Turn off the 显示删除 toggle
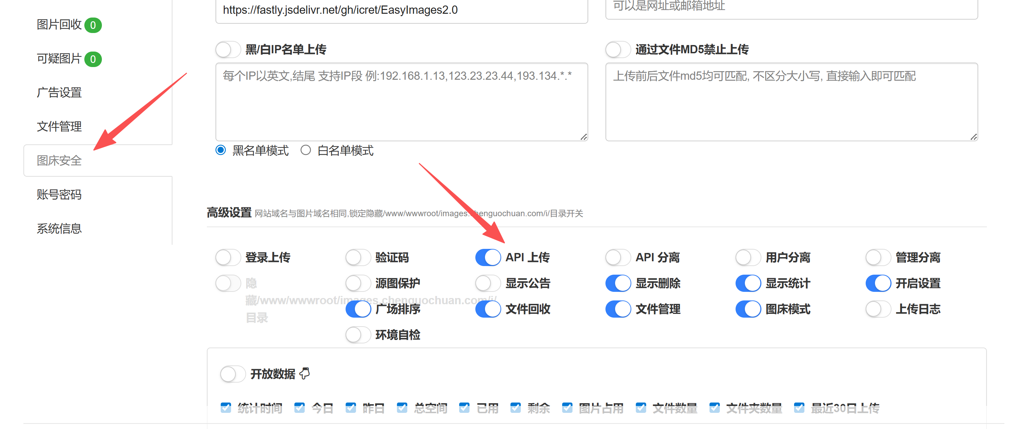This screenshot has width=1013, height=429. coord(618,283)
